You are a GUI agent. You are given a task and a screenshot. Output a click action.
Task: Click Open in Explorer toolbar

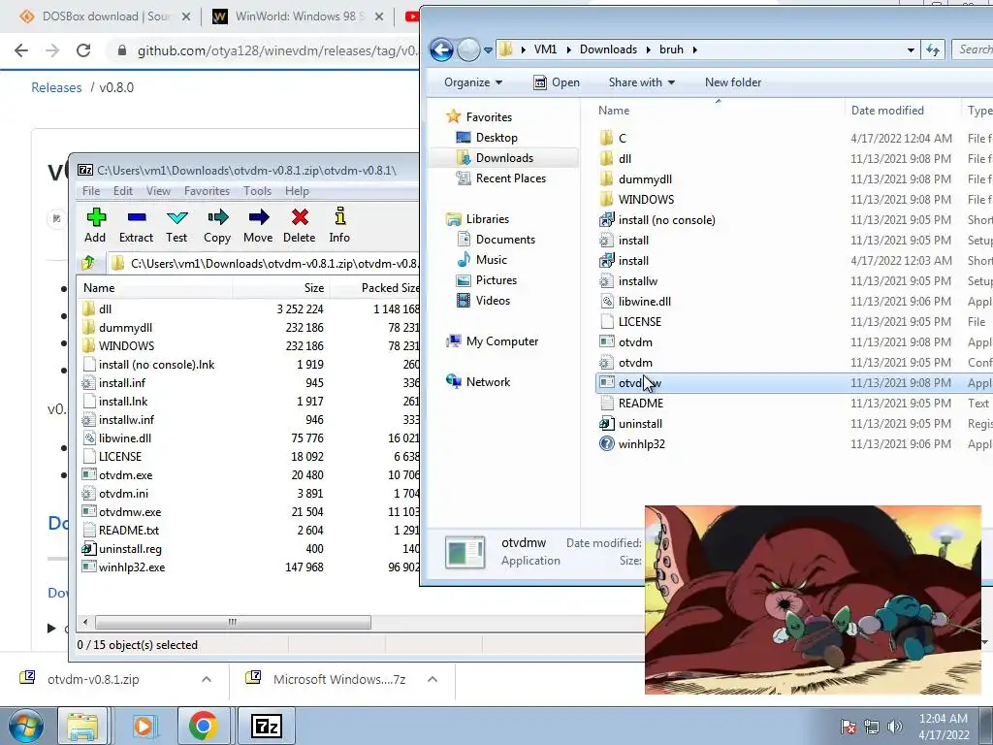tap(557, 82)
